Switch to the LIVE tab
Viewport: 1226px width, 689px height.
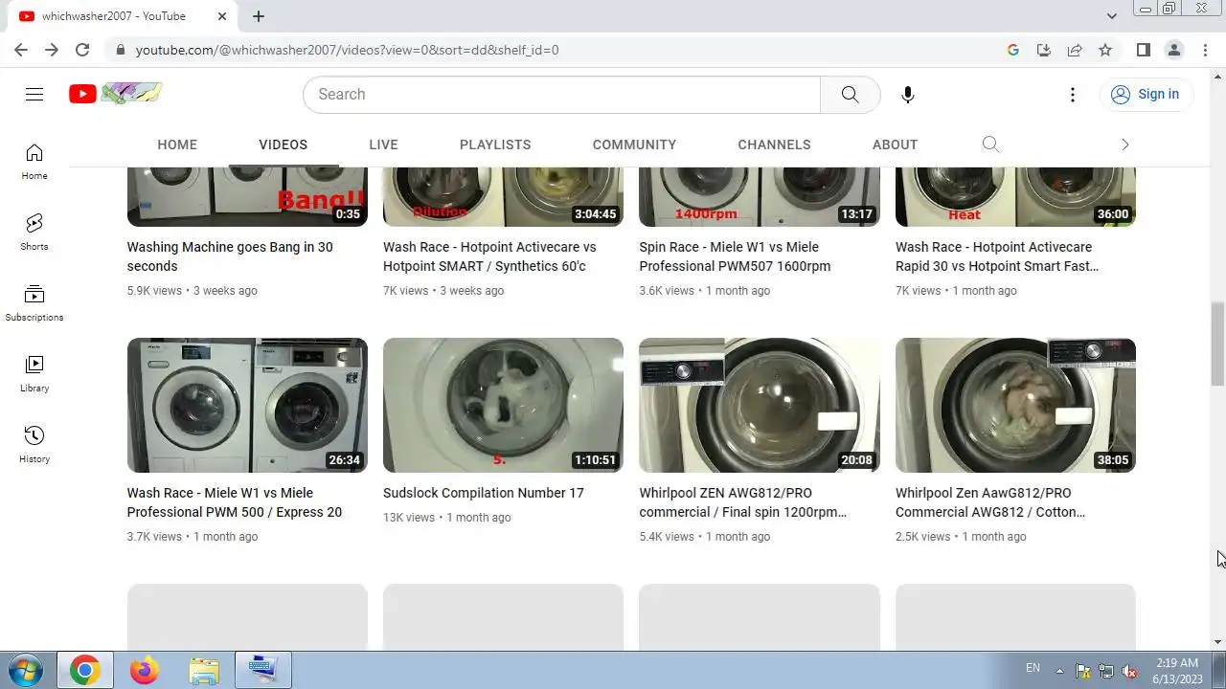pyautogui.click(x=383, y=144)
